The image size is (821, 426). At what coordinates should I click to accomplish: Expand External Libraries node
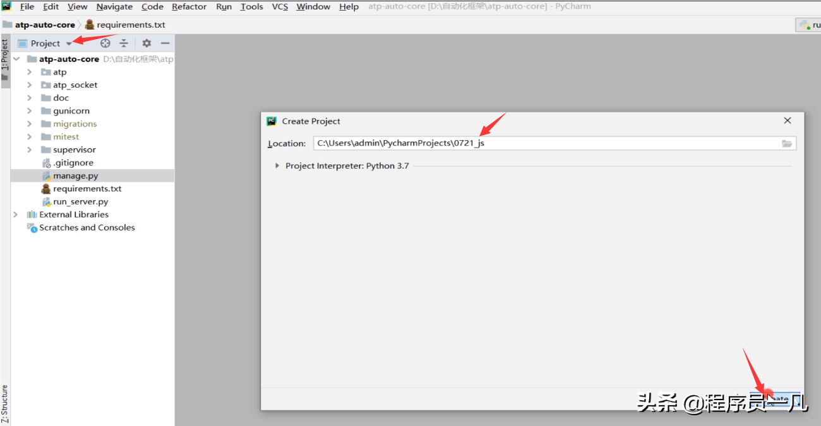pyautogui.click(x=16, y=215)
